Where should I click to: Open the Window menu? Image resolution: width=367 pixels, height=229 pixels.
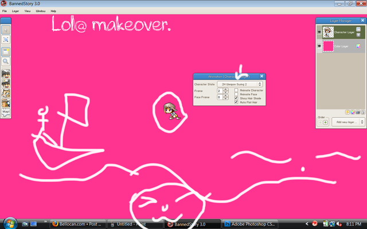coord(41,11)
